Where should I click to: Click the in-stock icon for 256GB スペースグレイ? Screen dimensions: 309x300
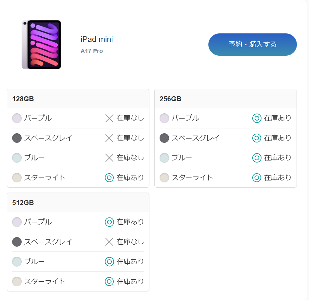point(257,138)
